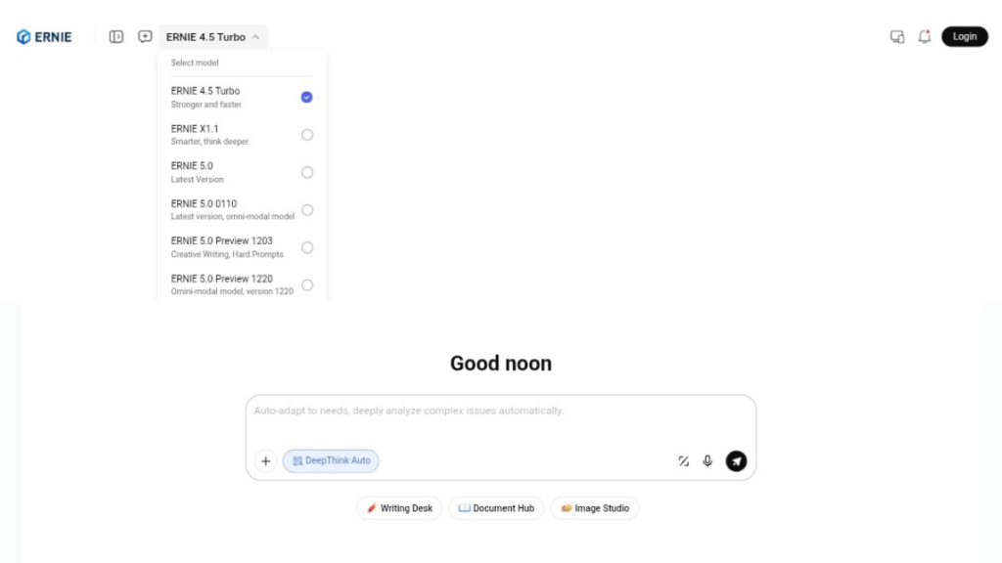Open Document Hub
The image size is (1002, 563).
click(496, 508)
